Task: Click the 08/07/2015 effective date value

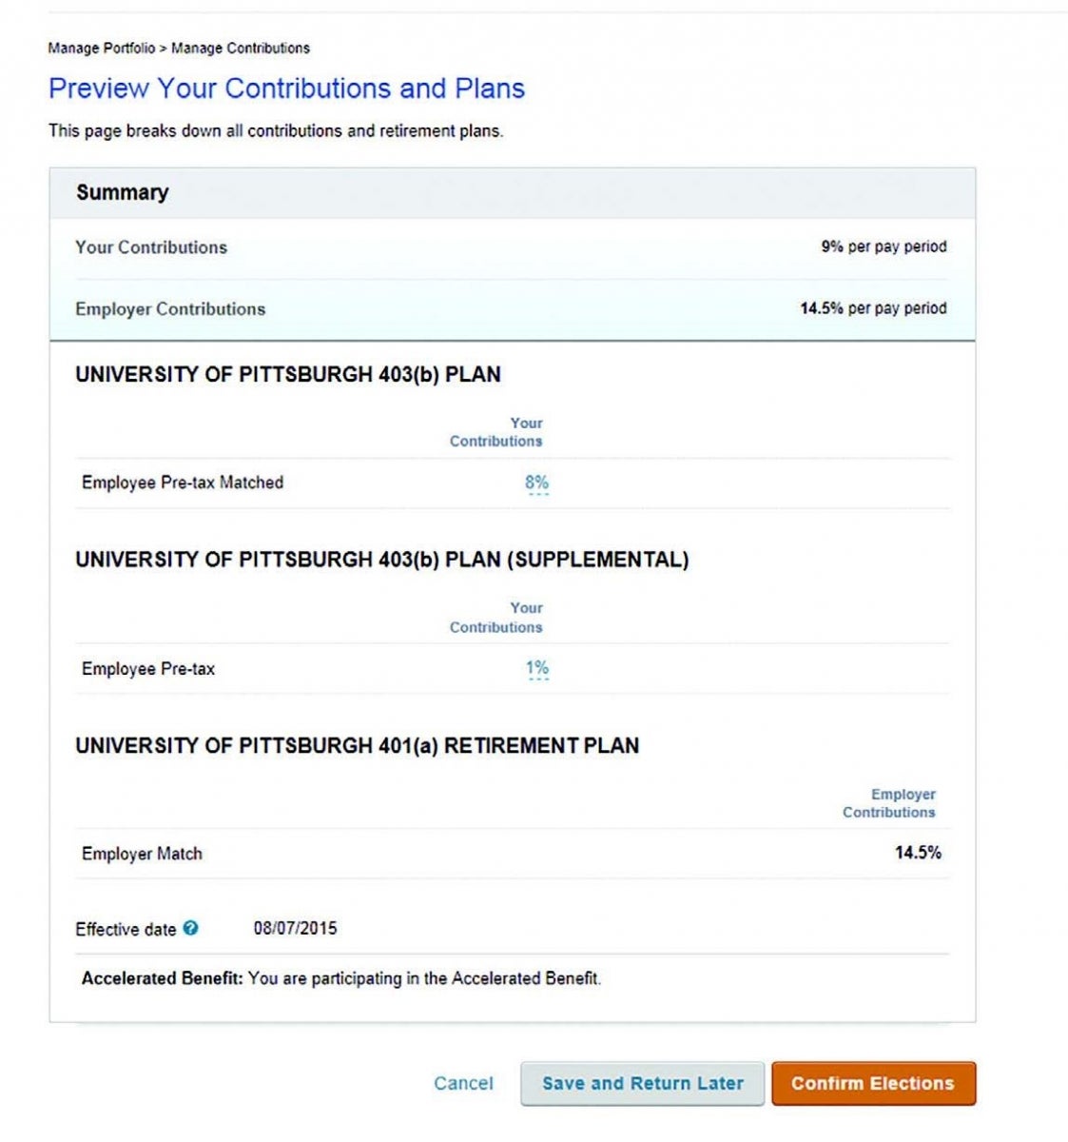Action: point(295,928)
